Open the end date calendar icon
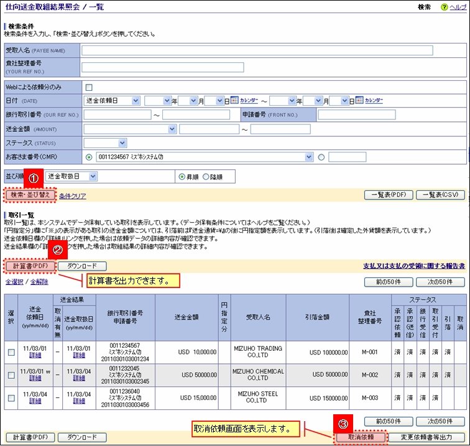The height and width of the screenshot is (446, 470). [359, 100]
